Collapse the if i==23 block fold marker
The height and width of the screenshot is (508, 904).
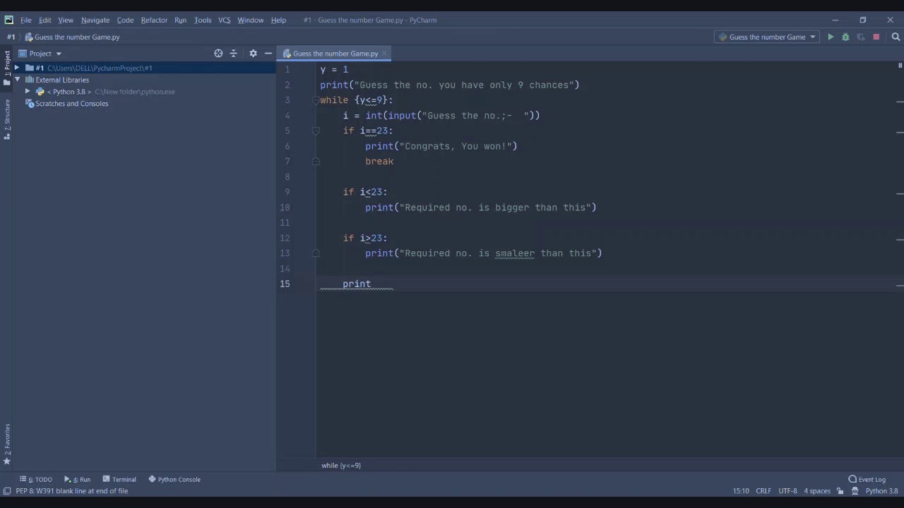pyautogui.click(x=316, y=131)
